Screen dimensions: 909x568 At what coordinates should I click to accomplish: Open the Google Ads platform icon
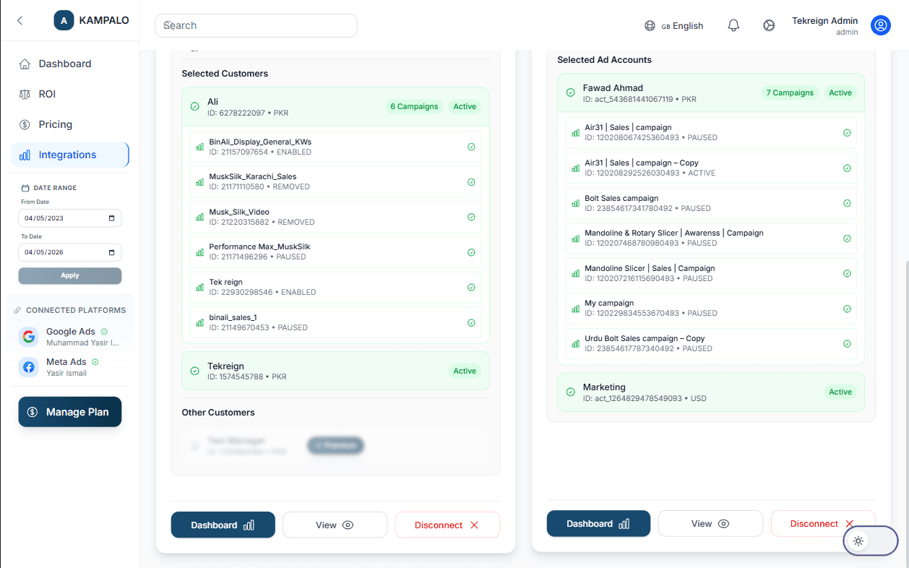click(27, 336)
